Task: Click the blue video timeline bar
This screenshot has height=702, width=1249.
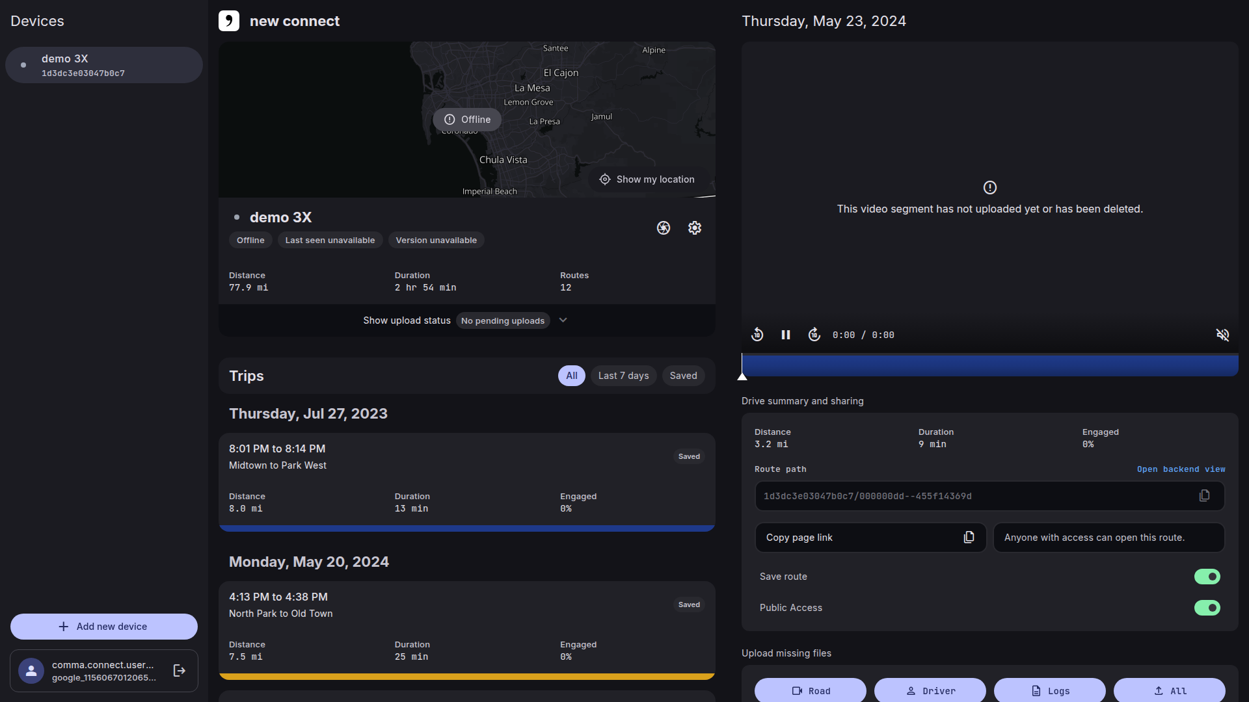Action: [989, 365]
